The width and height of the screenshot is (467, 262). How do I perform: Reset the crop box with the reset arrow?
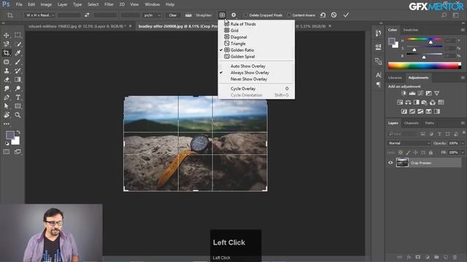[323, 15]
